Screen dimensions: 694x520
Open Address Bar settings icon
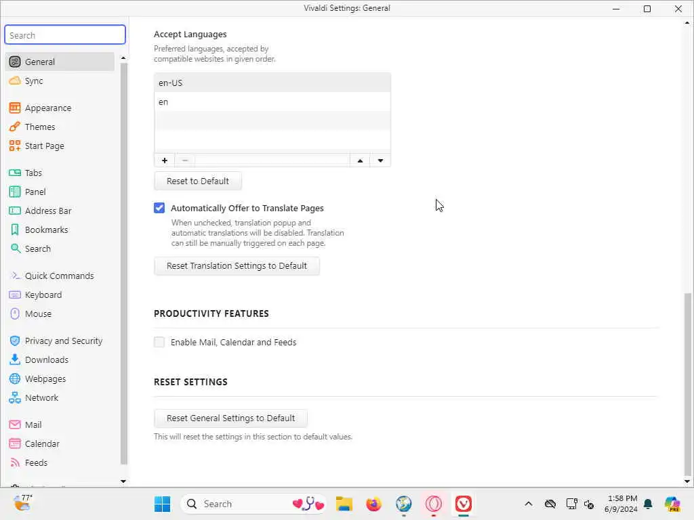pyautogui.click(x=15, y=211)
